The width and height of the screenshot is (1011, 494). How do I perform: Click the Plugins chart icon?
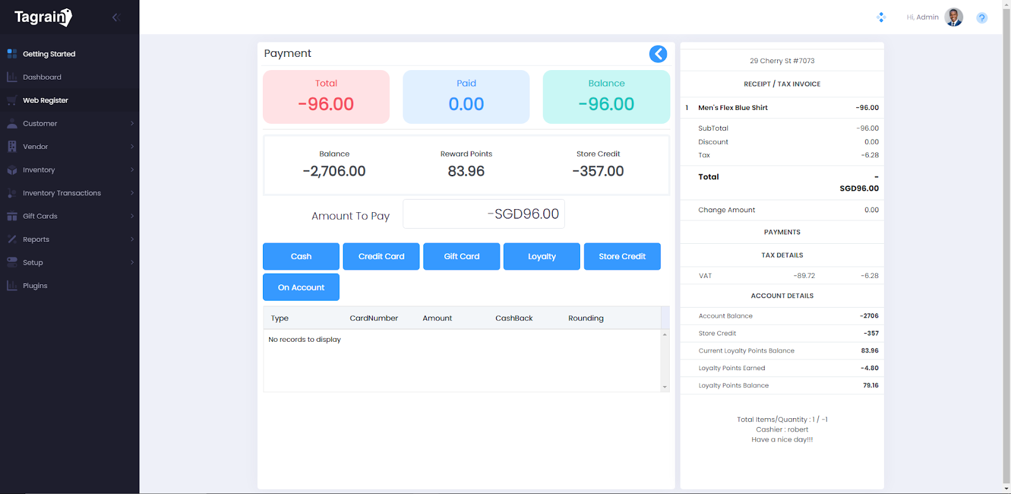12,286
